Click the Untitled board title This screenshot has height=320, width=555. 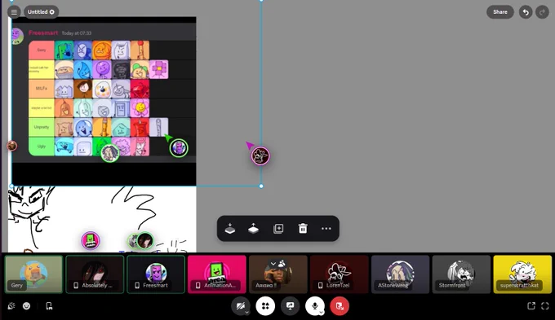point(38,12)
